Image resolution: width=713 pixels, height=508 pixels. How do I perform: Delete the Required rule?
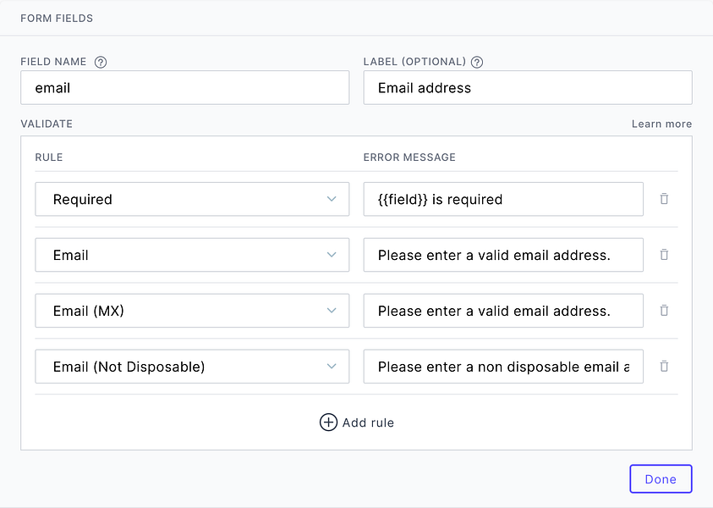pyautogui.click(x=664, y=199)
